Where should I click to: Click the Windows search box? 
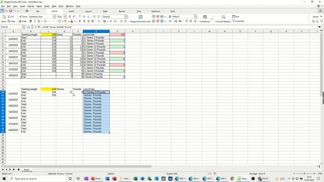point(37,178)
